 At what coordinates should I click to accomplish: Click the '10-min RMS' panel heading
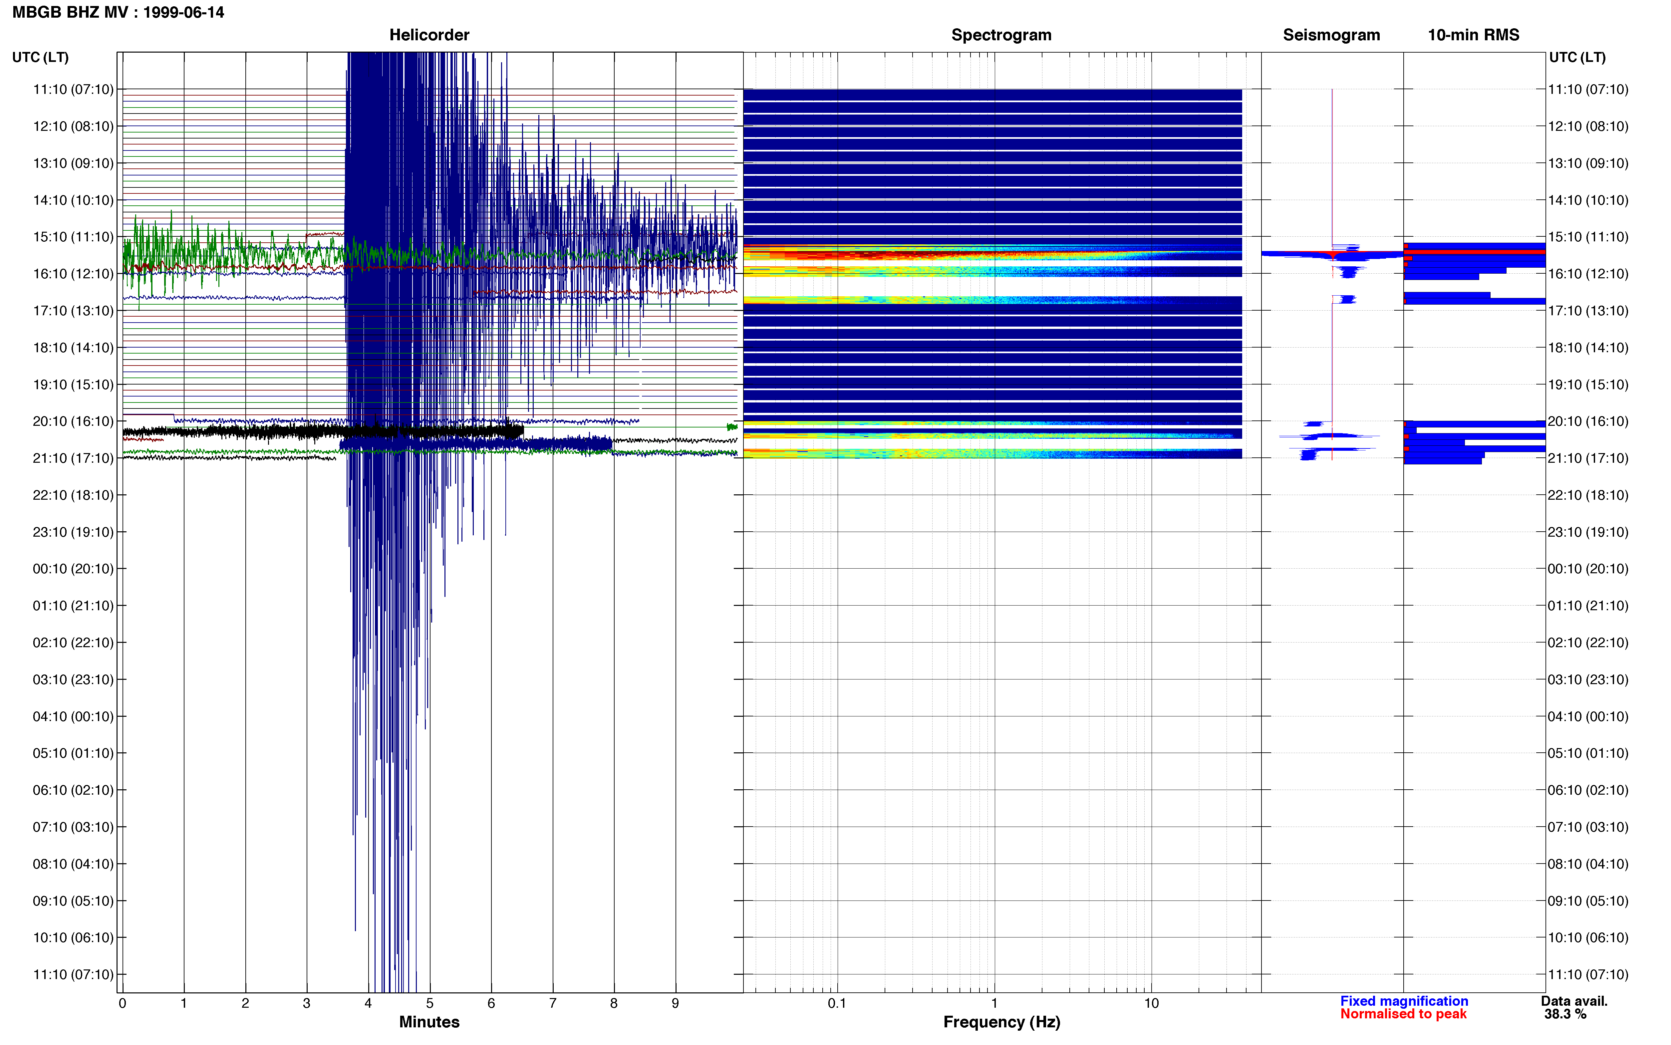tap(1473, 35)
